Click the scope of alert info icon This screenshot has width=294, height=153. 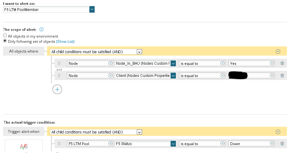(42, 30)
